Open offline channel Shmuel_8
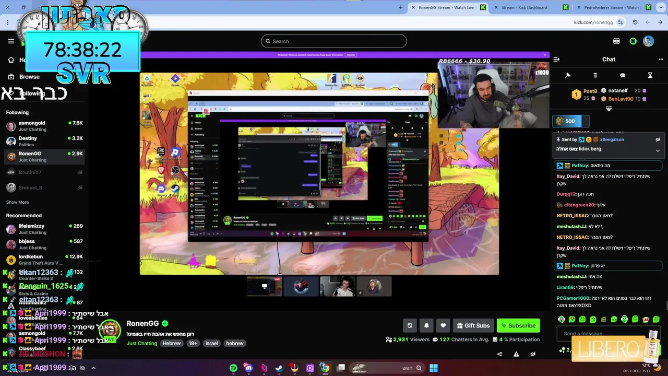This screenshot has height=376, width=668. pyautogui.click(x=44, y=187)
